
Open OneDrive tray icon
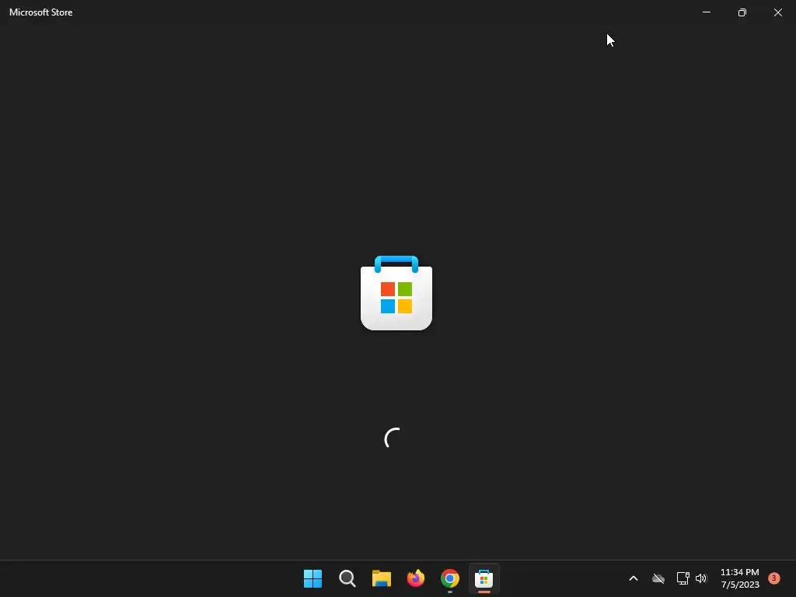658,578
